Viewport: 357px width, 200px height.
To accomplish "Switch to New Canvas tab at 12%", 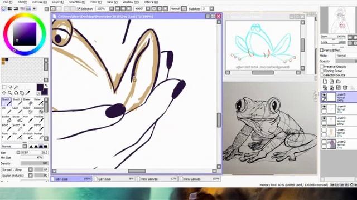I will tap(157, 179).
